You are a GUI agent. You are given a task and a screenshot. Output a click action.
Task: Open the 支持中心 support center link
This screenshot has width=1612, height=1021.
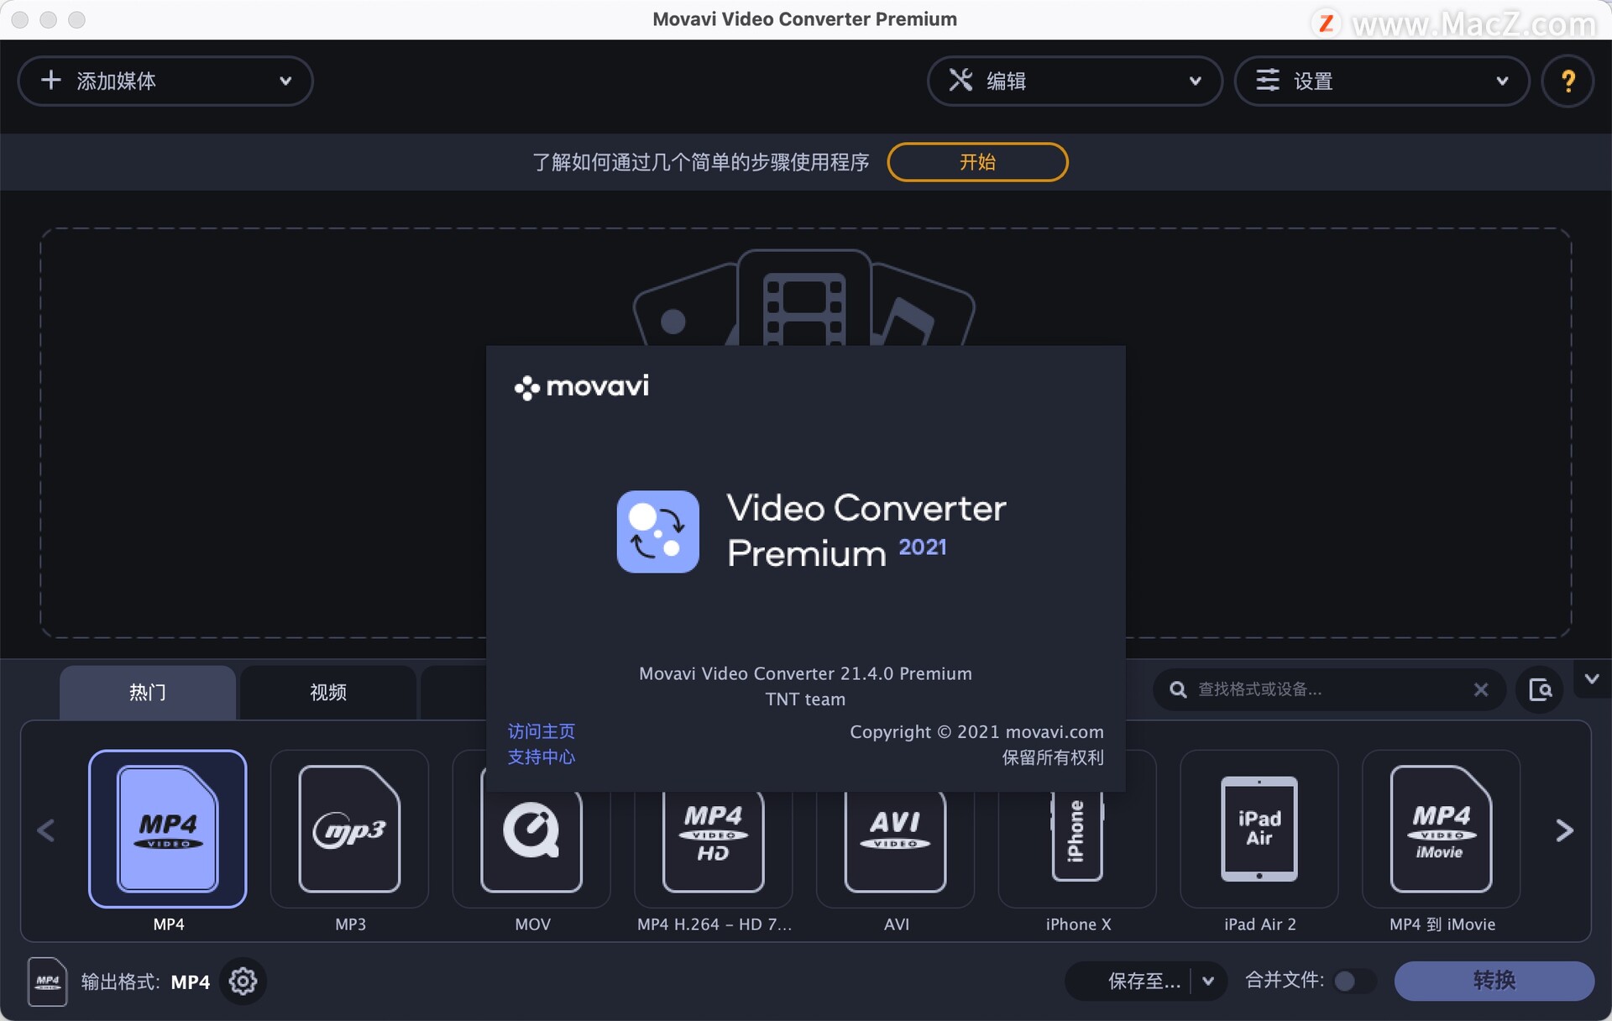(542, 757)
